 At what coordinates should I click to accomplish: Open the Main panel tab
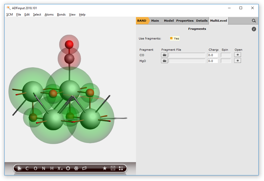(x=155, y=21)
